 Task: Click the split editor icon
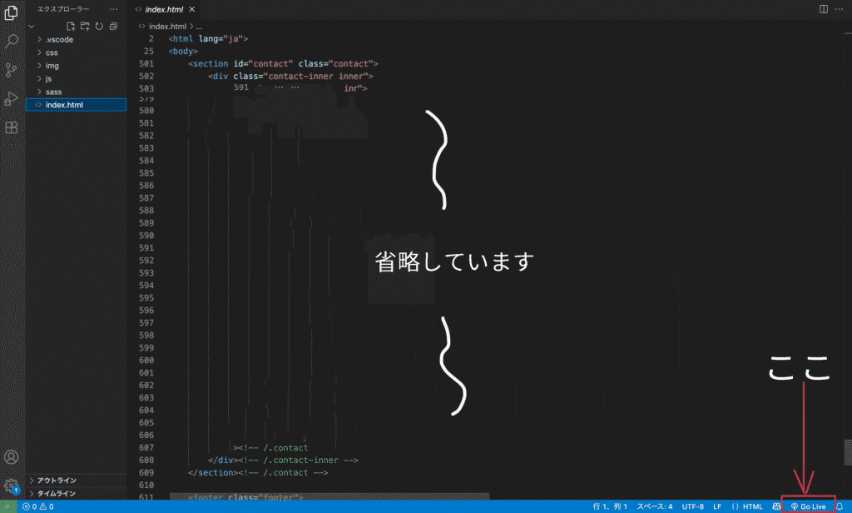[x=824, y=9]
